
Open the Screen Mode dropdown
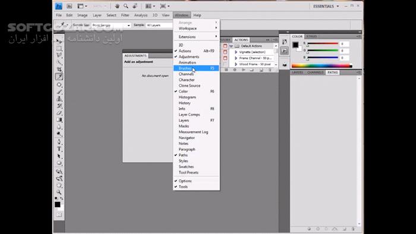click(x=165, y=6)
